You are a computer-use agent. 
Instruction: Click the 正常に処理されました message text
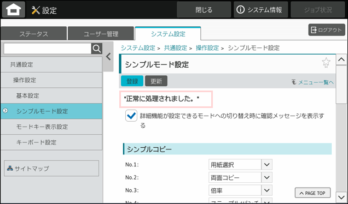pyautogui.click(x=161, y=99)
